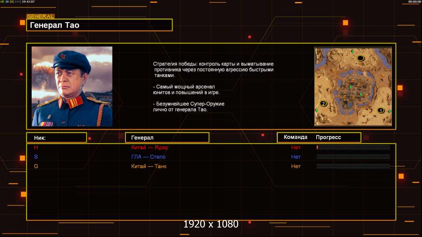
Task: Click the "Безумнейшее Супер-Оружие" description line
Action: click(189, 107)
